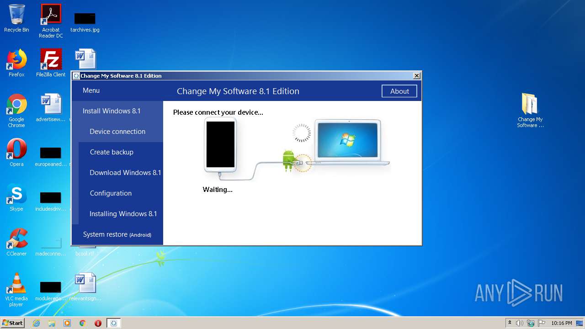Select Install Windows 8.1 menu item

117,111
